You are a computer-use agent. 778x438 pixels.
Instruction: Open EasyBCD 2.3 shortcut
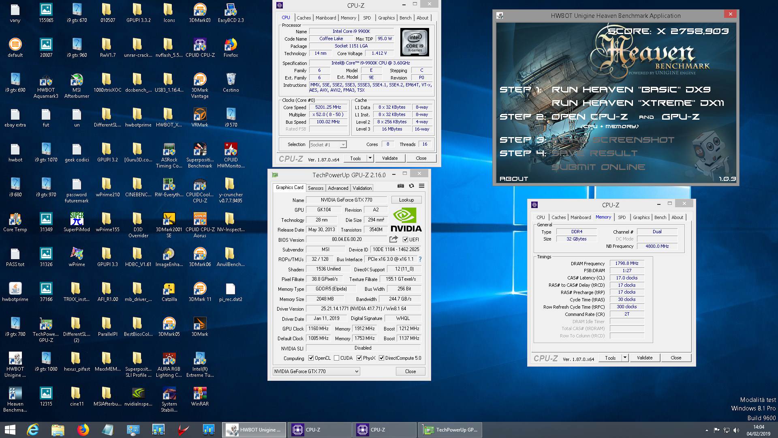pos(231,13)
